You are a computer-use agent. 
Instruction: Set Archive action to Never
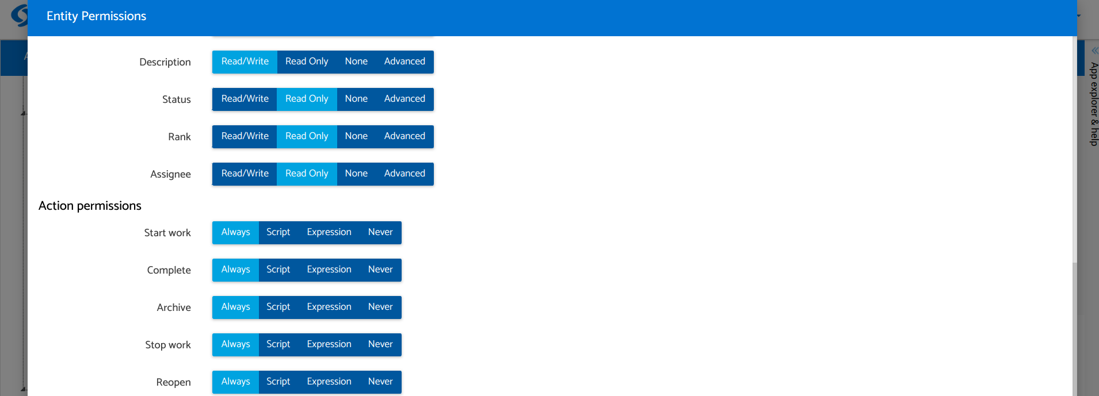[x=380, y=307]
